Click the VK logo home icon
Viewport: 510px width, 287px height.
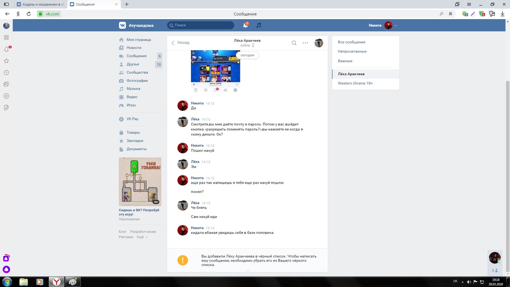tap(122, 25)
